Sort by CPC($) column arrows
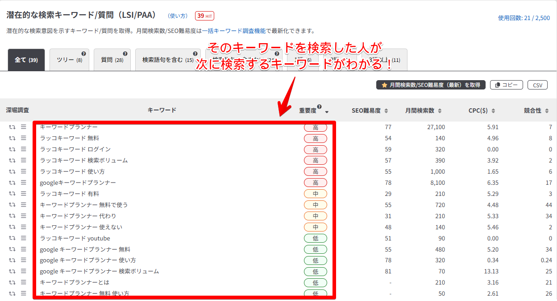This screenshot has width=557, height=301. [x=493, y=111]
